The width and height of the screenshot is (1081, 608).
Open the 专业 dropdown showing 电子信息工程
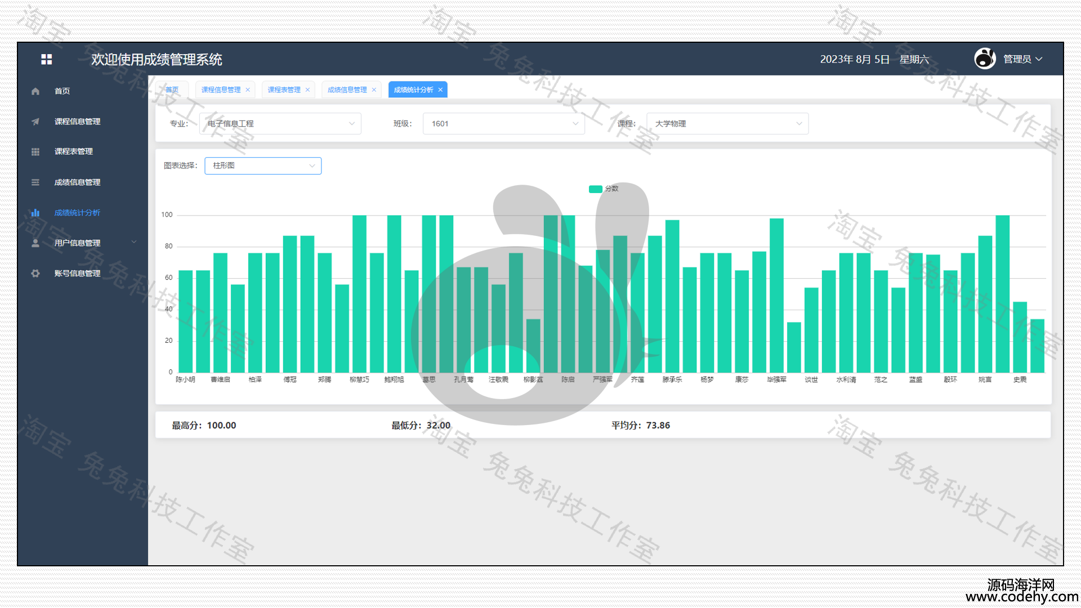(280, 124)
